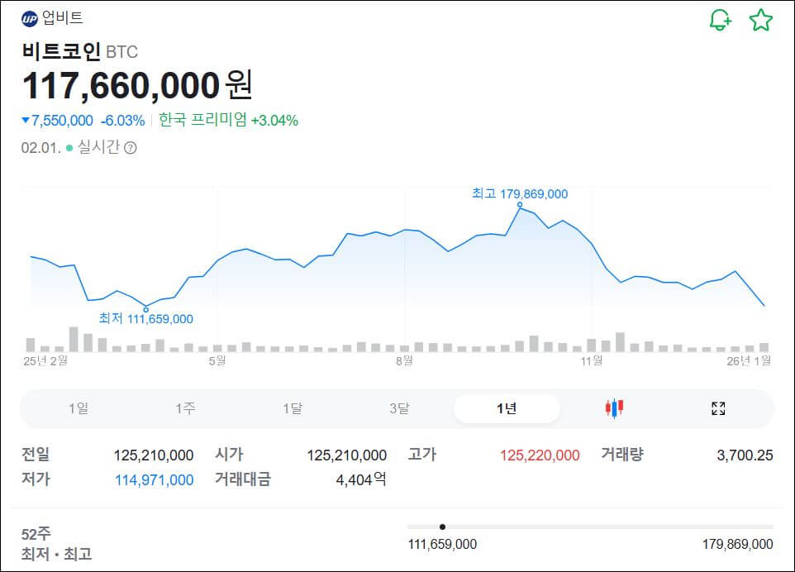Open the price alert bell icon
Screen dimensions: 795x572
pyautogui.click(x=718, y=20)
